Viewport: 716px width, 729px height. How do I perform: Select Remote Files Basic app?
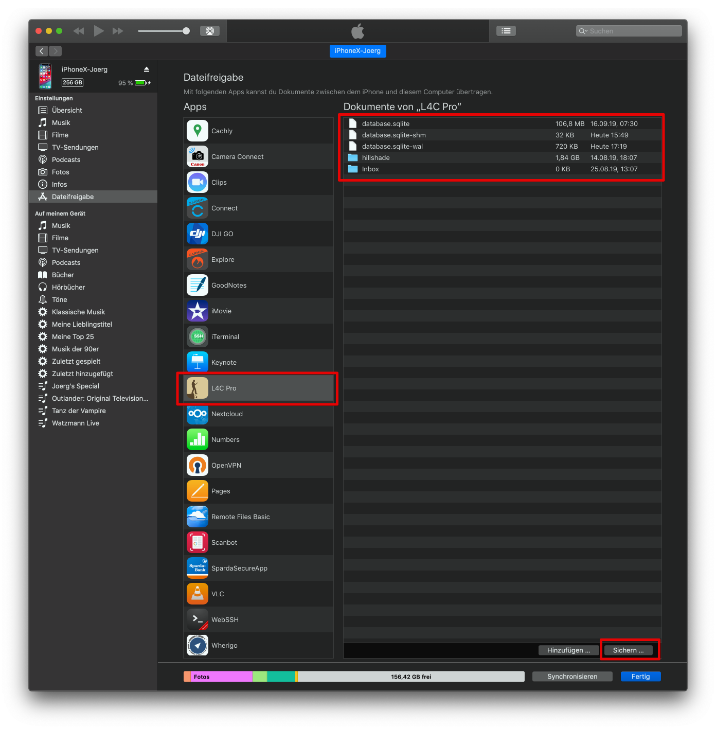tap(258, 517)
